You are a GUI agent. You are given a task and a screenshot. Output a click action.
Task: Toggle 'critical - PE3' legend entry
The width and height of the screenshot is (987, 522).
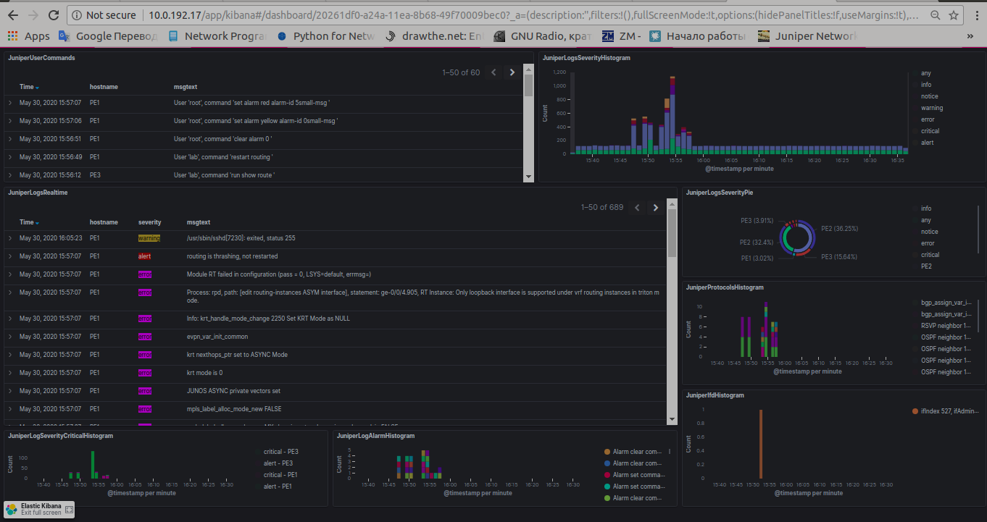click(x=280, y=452)
